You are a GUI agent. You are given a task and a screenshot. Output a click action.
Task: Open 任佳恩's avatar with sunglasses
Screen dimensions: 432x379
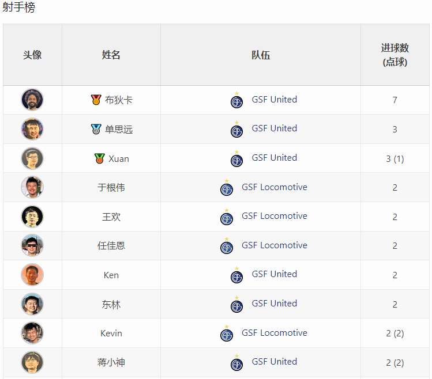tap(32, 245)
